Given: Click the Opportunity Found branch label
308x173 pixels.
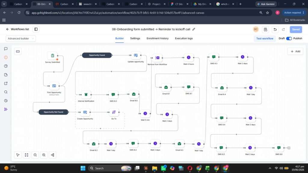Looking at the screenshot, I should point(97,55).
